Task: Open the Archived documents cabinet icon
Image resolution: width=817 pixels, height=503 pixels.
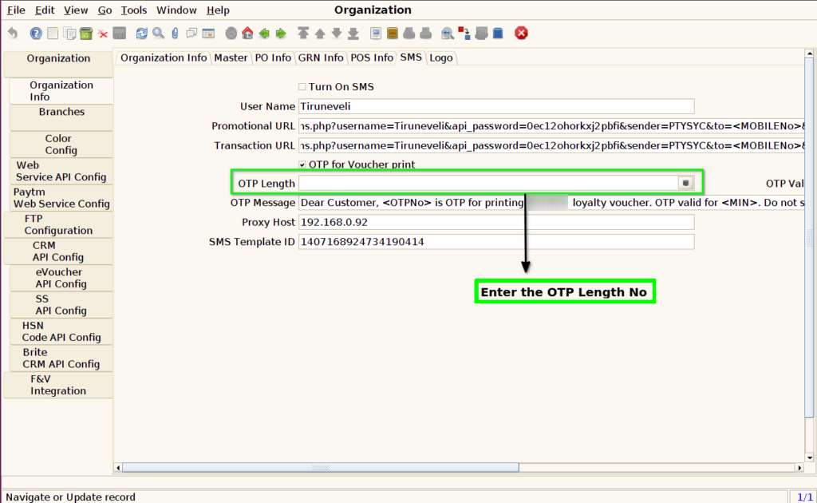Action: pyautogui.click(x=393, y=34)
